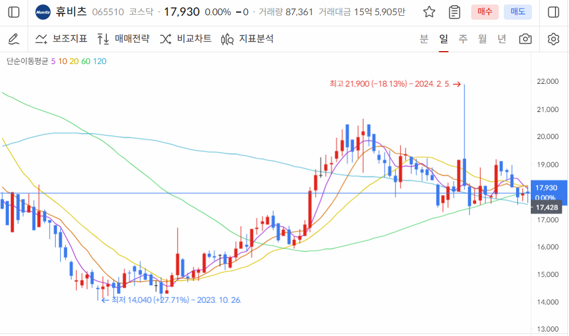Capture chart with camera icon
This screenshot has width=569, height=336.
[x=525, y=39]
